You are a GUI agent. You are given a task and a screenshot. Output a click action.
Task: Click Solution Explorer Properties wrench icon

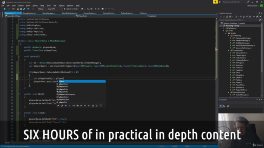tap(257, 16)
